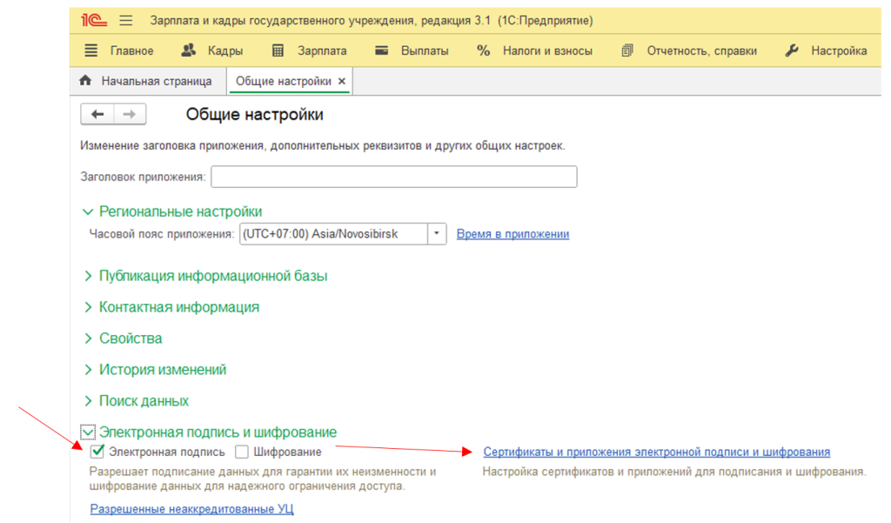Open Сертификаты и приложения электронной подписи link
891x523 pixels.
point(656,452)
